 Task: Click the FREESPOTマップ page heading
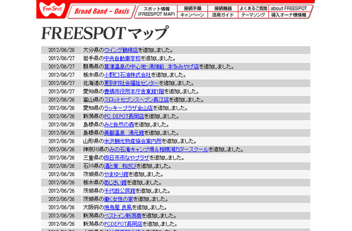[104, 33]
